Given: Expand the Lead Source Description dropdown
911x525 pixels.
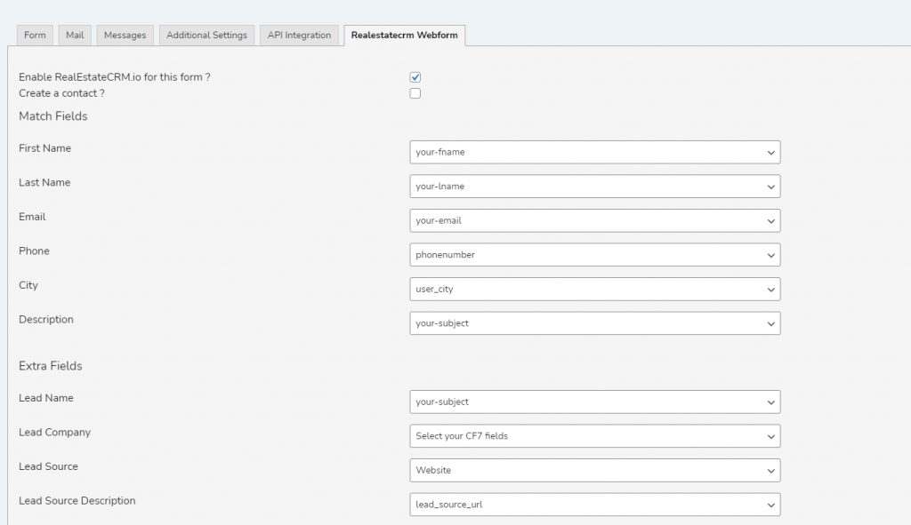Looking at the screenshot, I should click(x=594, y=505).
